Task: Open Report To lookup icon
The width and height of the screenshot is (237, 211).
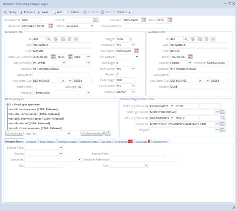Action: coord(222,124)
